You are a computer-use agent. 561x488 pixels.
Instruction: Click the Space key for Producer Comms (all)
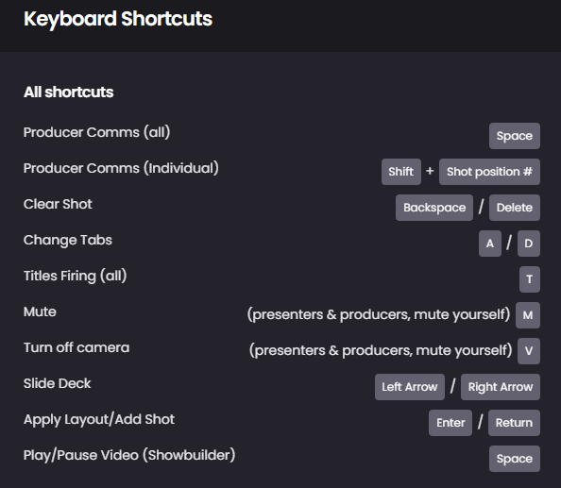(515, 136)
